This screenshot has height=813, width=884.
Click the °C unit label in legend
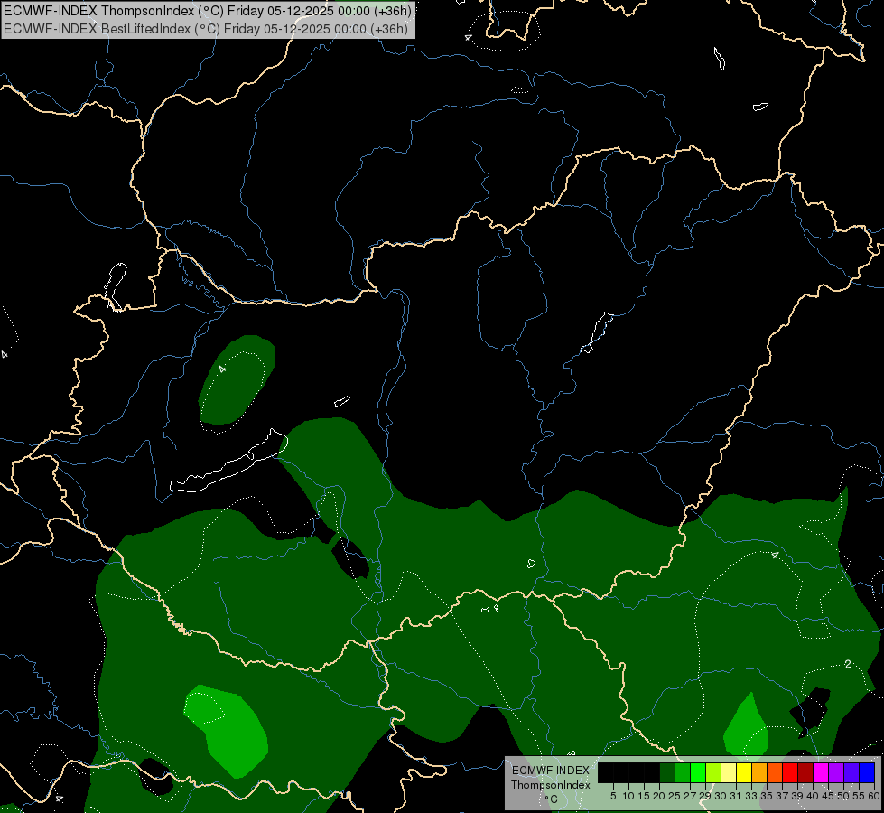click(x=552, y=799)
